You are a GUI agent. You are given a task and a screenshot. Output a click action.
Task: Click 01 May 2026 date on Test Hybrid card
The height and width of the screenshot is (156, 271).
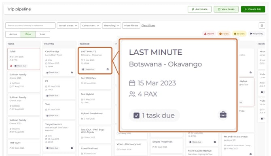pyautogui.click(x=89, y=100)
